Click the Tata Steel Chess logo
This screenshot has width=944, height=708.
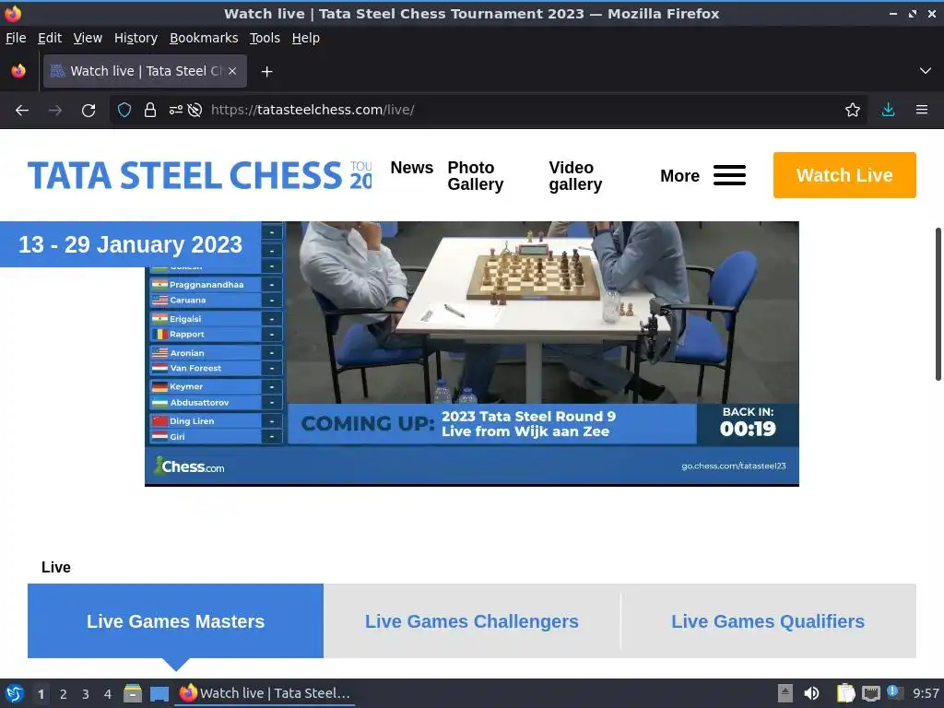pos(199,175)
